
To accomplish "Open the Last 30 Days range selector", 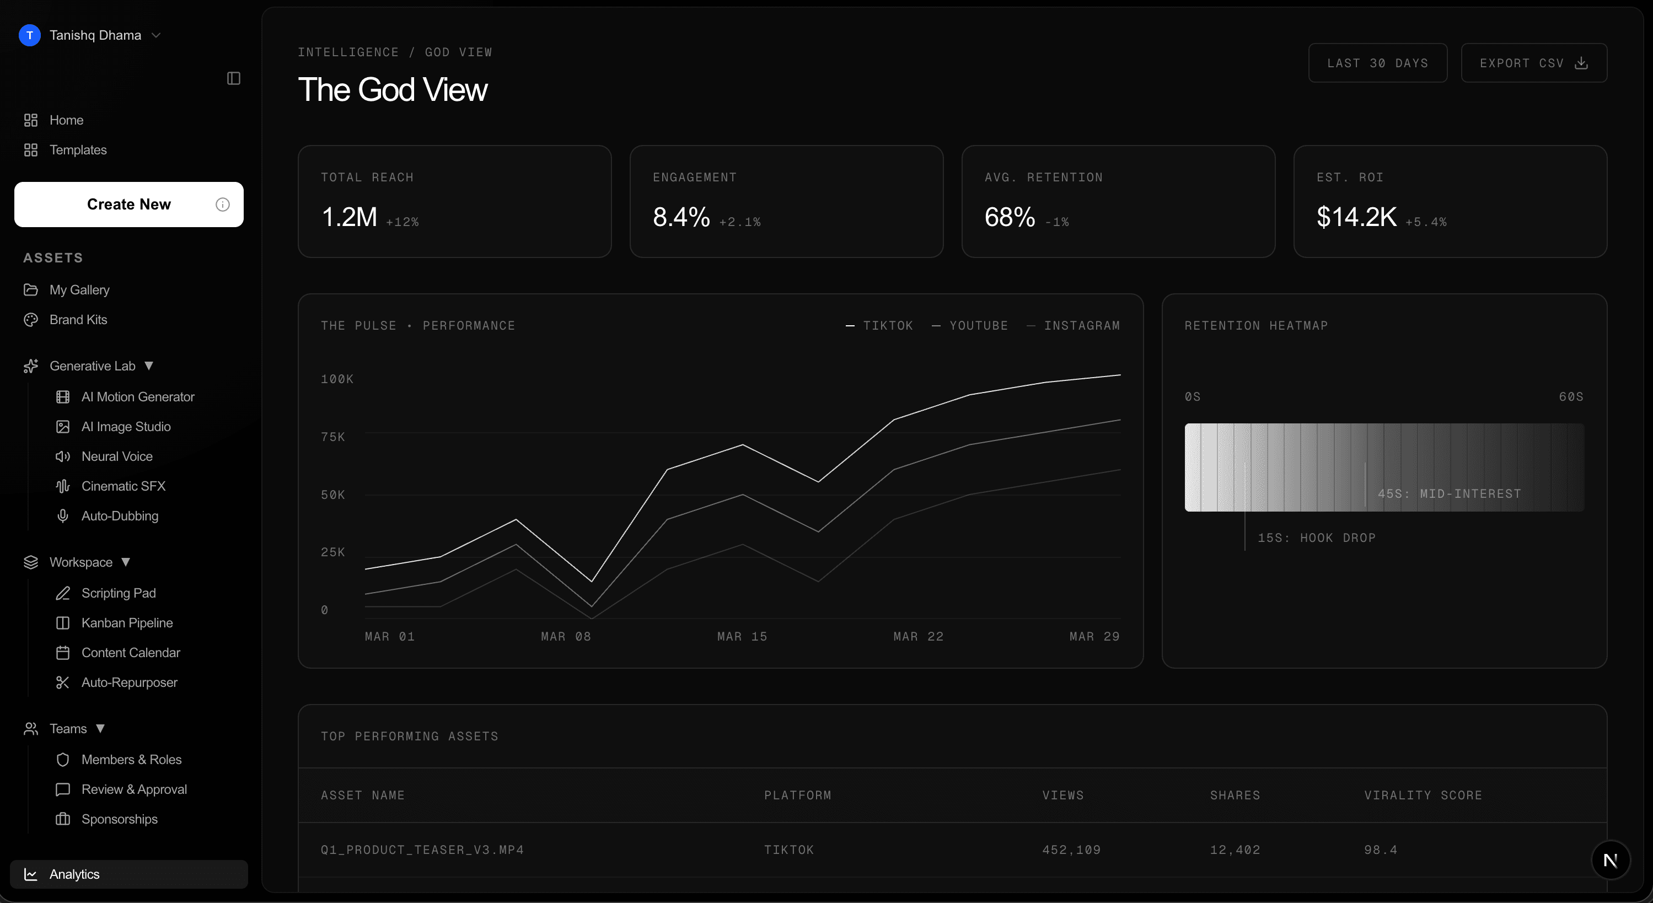I will click(x=1378, y=63).
